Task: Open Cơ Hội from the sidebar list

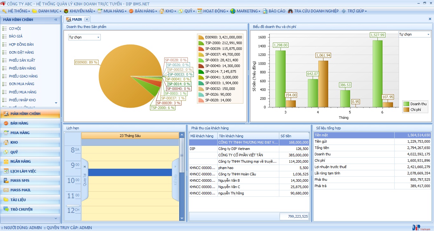Action: pyautogui.click(x=15, y=29)
